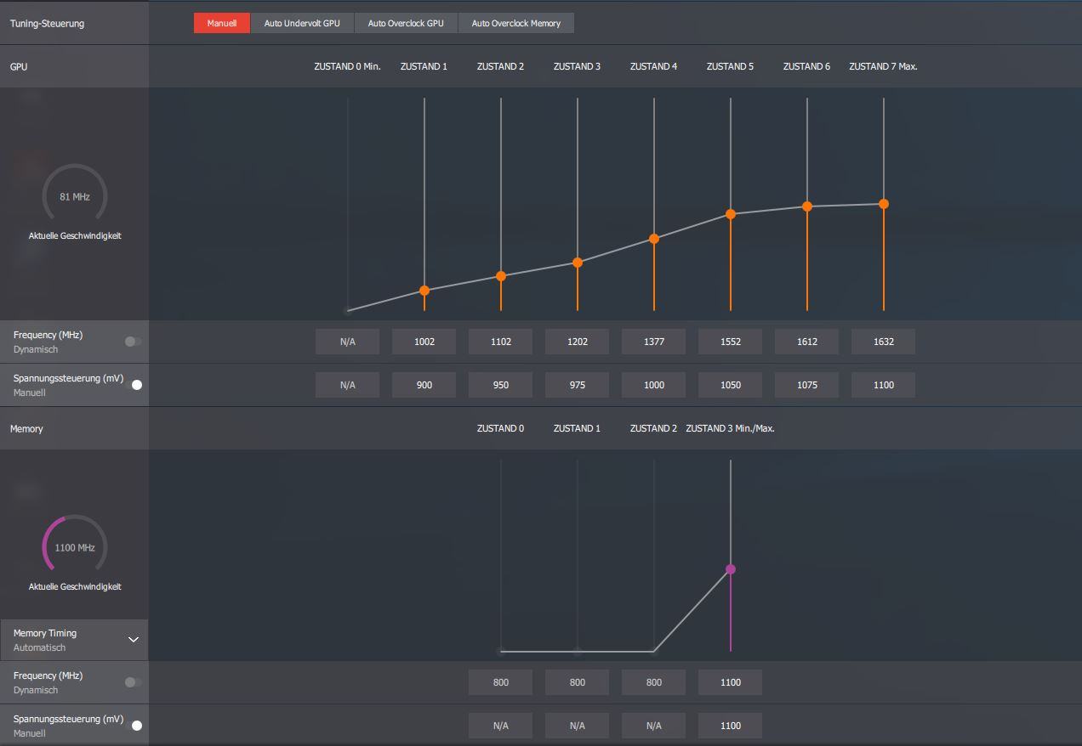Click Memory Zustand 1 frequency field 800
1082x746 pixels.
tap(578, 682)
